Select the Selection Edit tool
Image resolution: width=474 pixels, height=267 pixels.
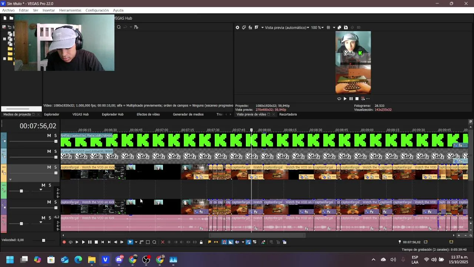[148, 242]
